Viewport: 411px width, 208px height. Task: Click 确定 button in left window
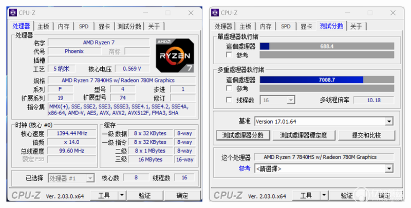(x=182, y=196)
